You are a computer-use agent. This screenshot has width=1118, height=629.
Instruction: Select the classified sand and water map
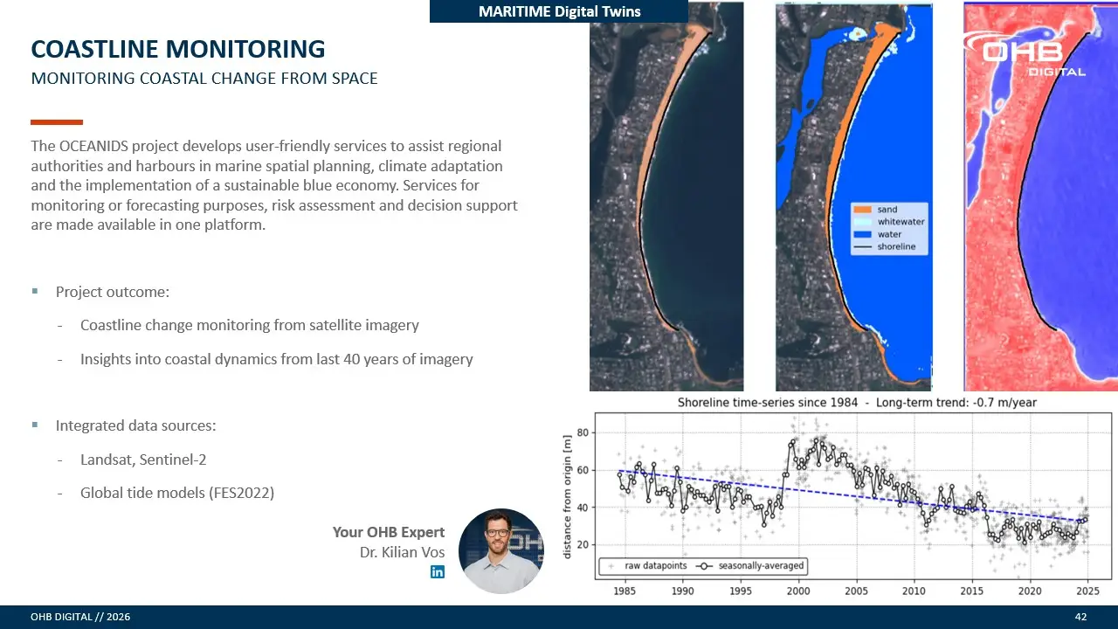point(853,197)
